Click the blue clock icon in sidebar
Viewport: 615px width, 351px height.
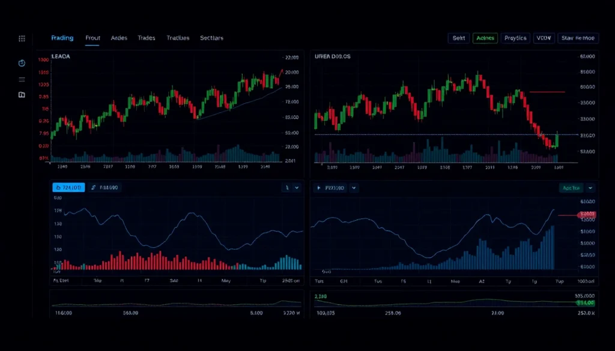22,63
